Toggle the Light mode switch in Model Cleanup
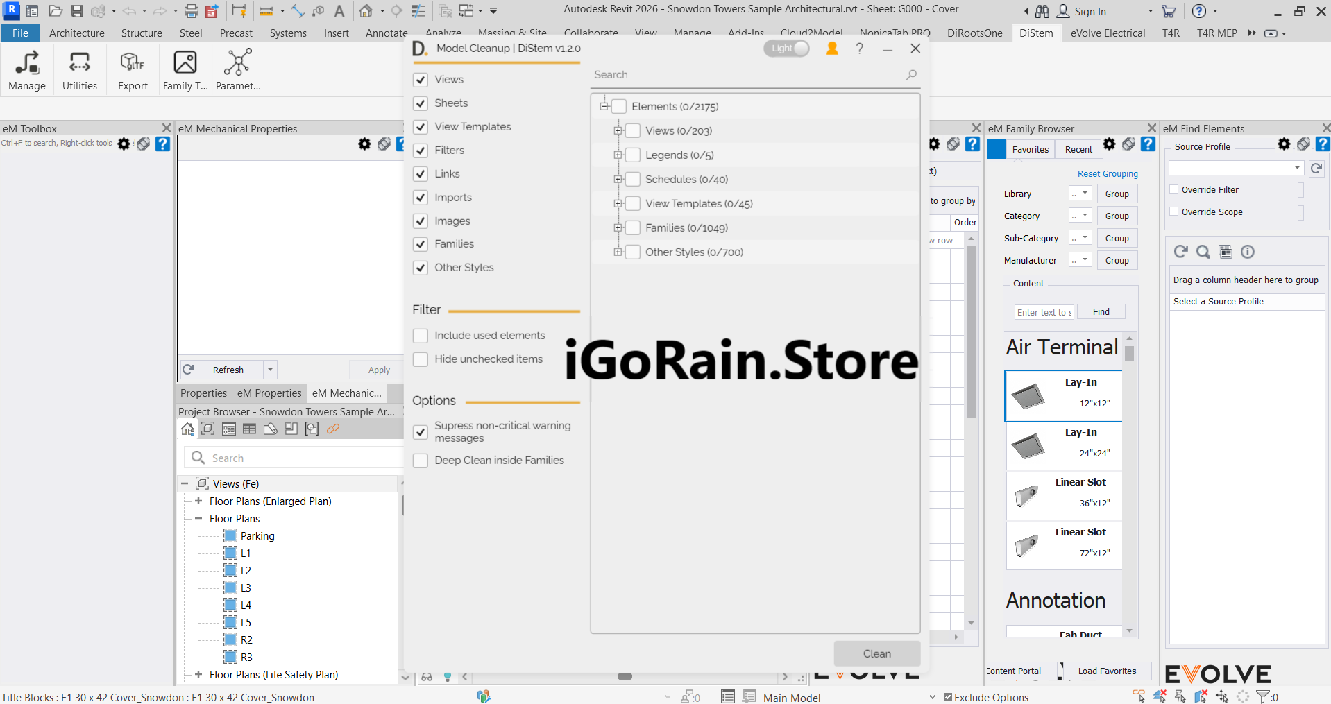Image resolution: width=1331 pixels, height=704 pixels. (786, 48)
